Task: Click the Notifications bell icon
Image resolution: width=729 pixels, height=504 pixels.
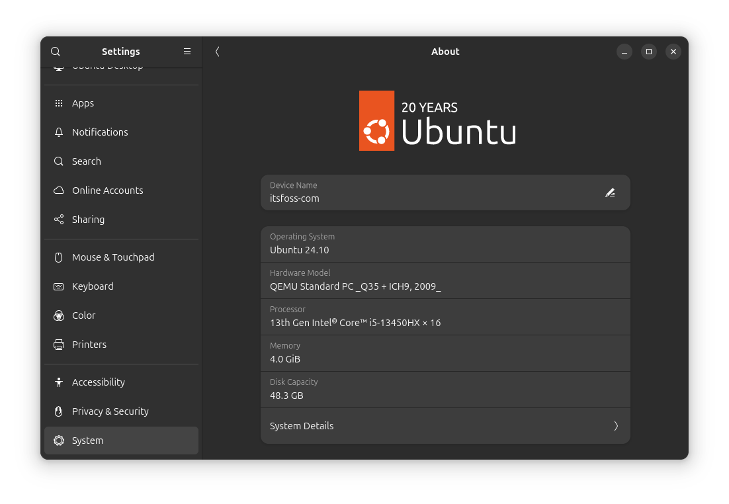Action: pos(59,132)
